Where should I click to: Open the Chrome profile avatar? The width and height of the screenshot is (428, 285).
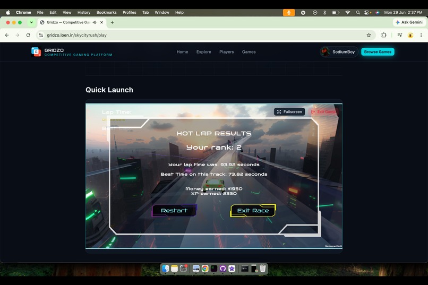tap(410, 35)
